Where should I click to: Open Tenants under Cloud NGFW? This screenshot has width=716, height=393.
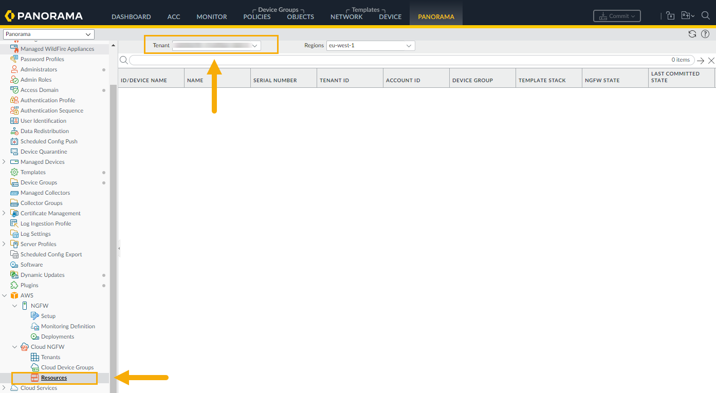click(x=50, y=357)
